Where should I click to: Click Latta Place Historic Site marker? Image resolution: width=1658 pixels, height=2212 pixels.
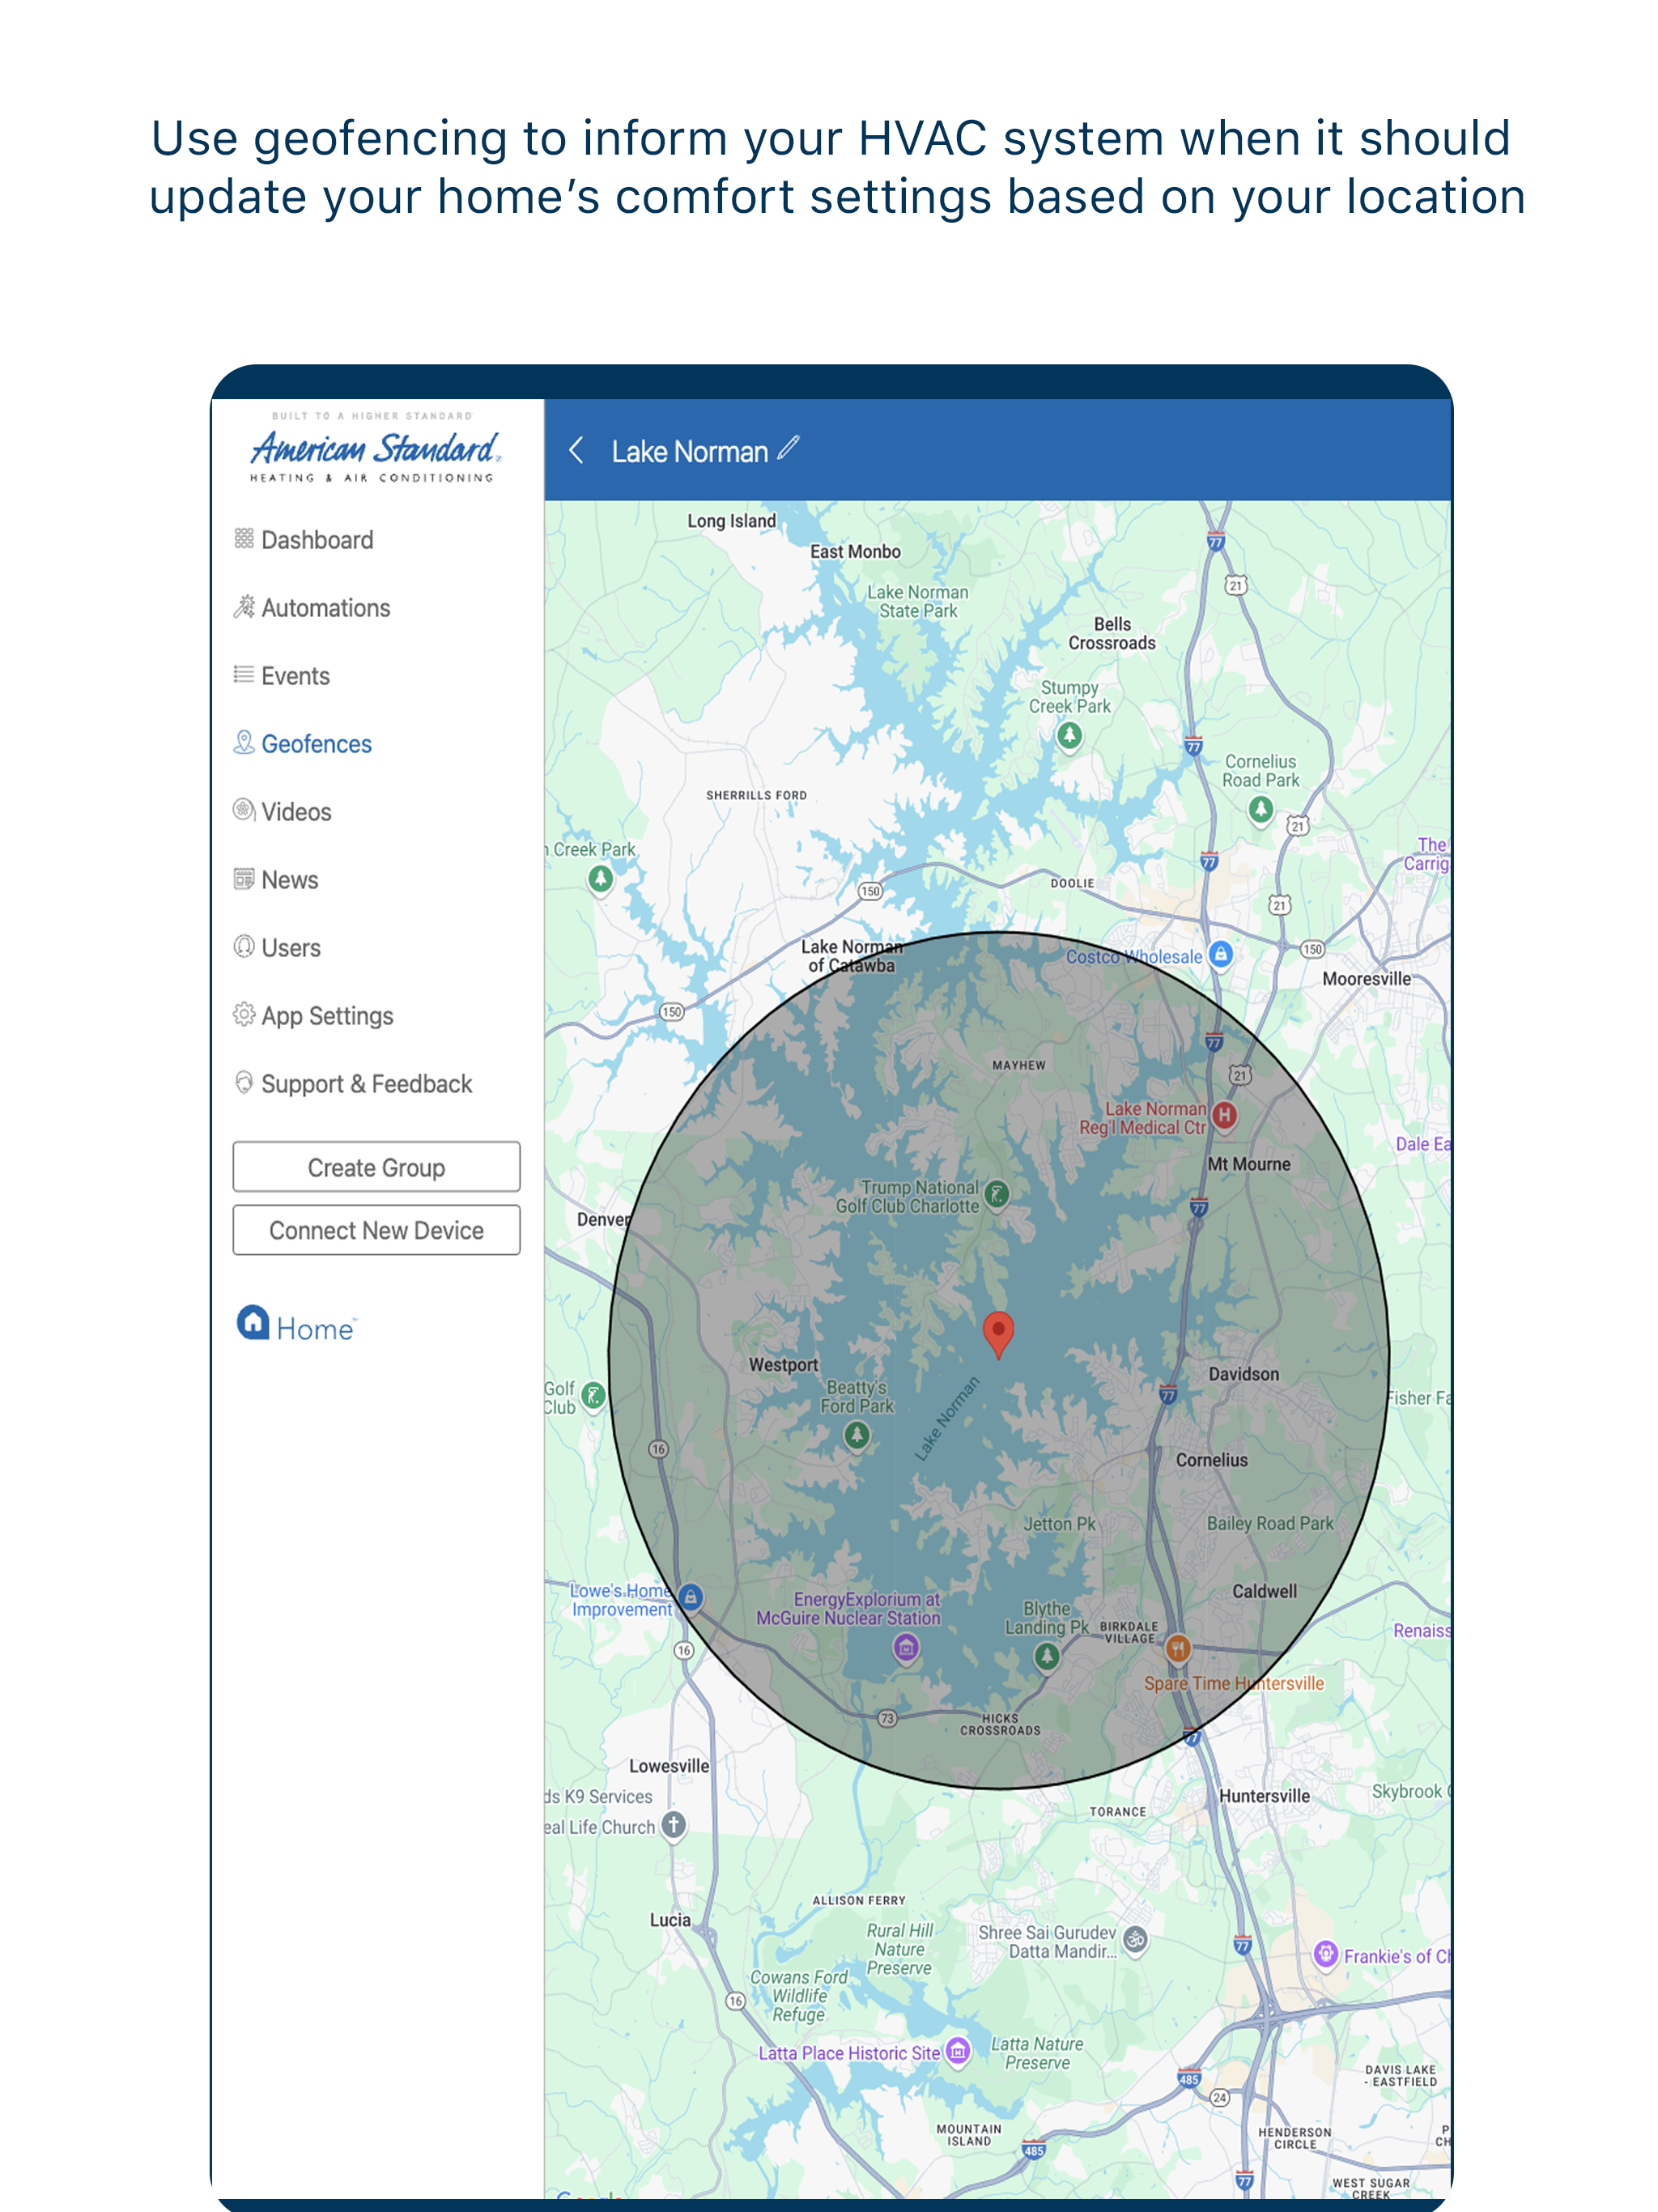pyautogui.click(x=958, y=2052)
